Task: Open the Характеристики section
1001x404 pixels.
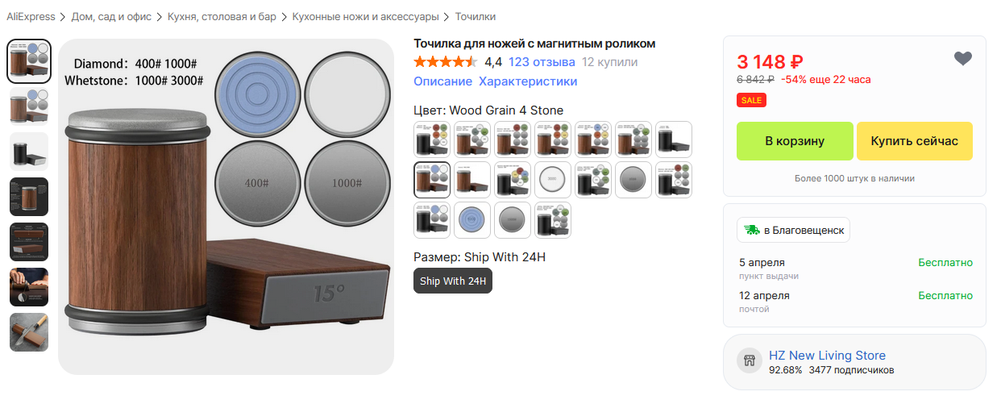Action: 528,81
